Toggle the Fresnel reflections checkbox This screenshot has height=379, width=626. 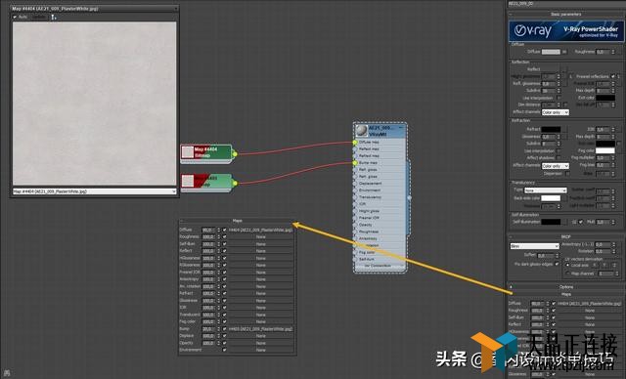click(613, 76)
